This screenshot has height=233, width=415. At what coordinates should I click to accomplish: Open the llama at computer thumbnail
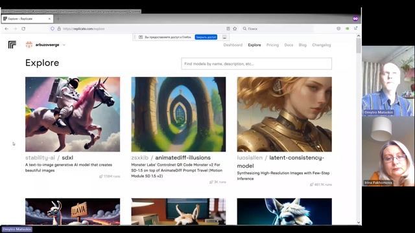(x=178, y=212)
